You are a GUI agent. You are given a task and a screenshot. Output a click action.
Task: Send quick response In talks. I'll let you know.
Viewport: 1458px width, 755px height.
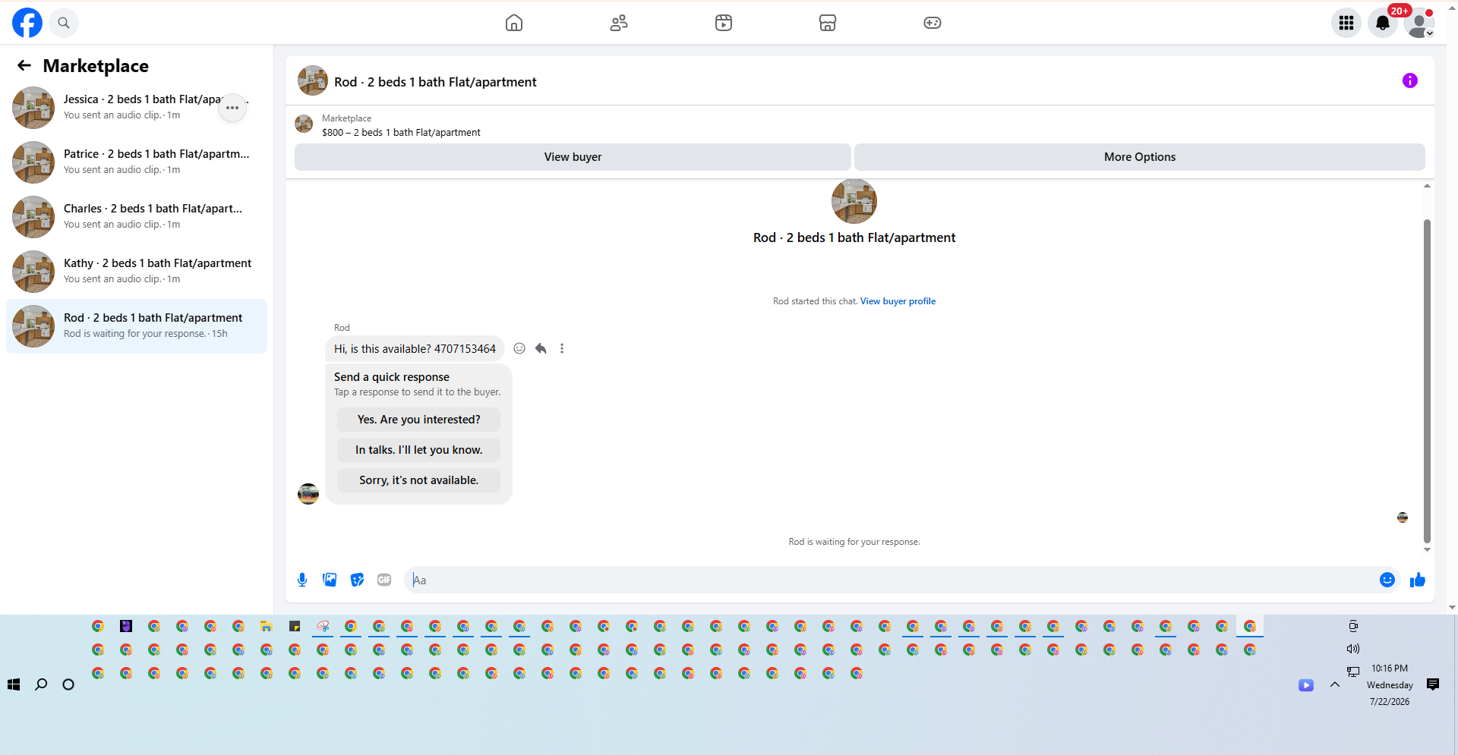pos(418,450)
